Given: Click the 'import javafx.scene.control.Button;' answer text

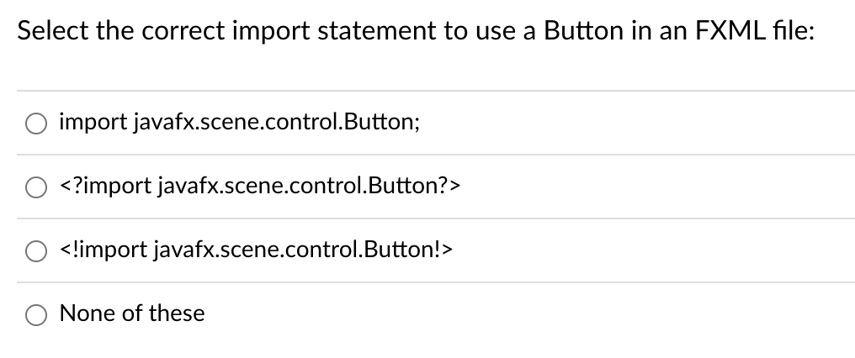Looking at the screenshot, I should 239,122.
